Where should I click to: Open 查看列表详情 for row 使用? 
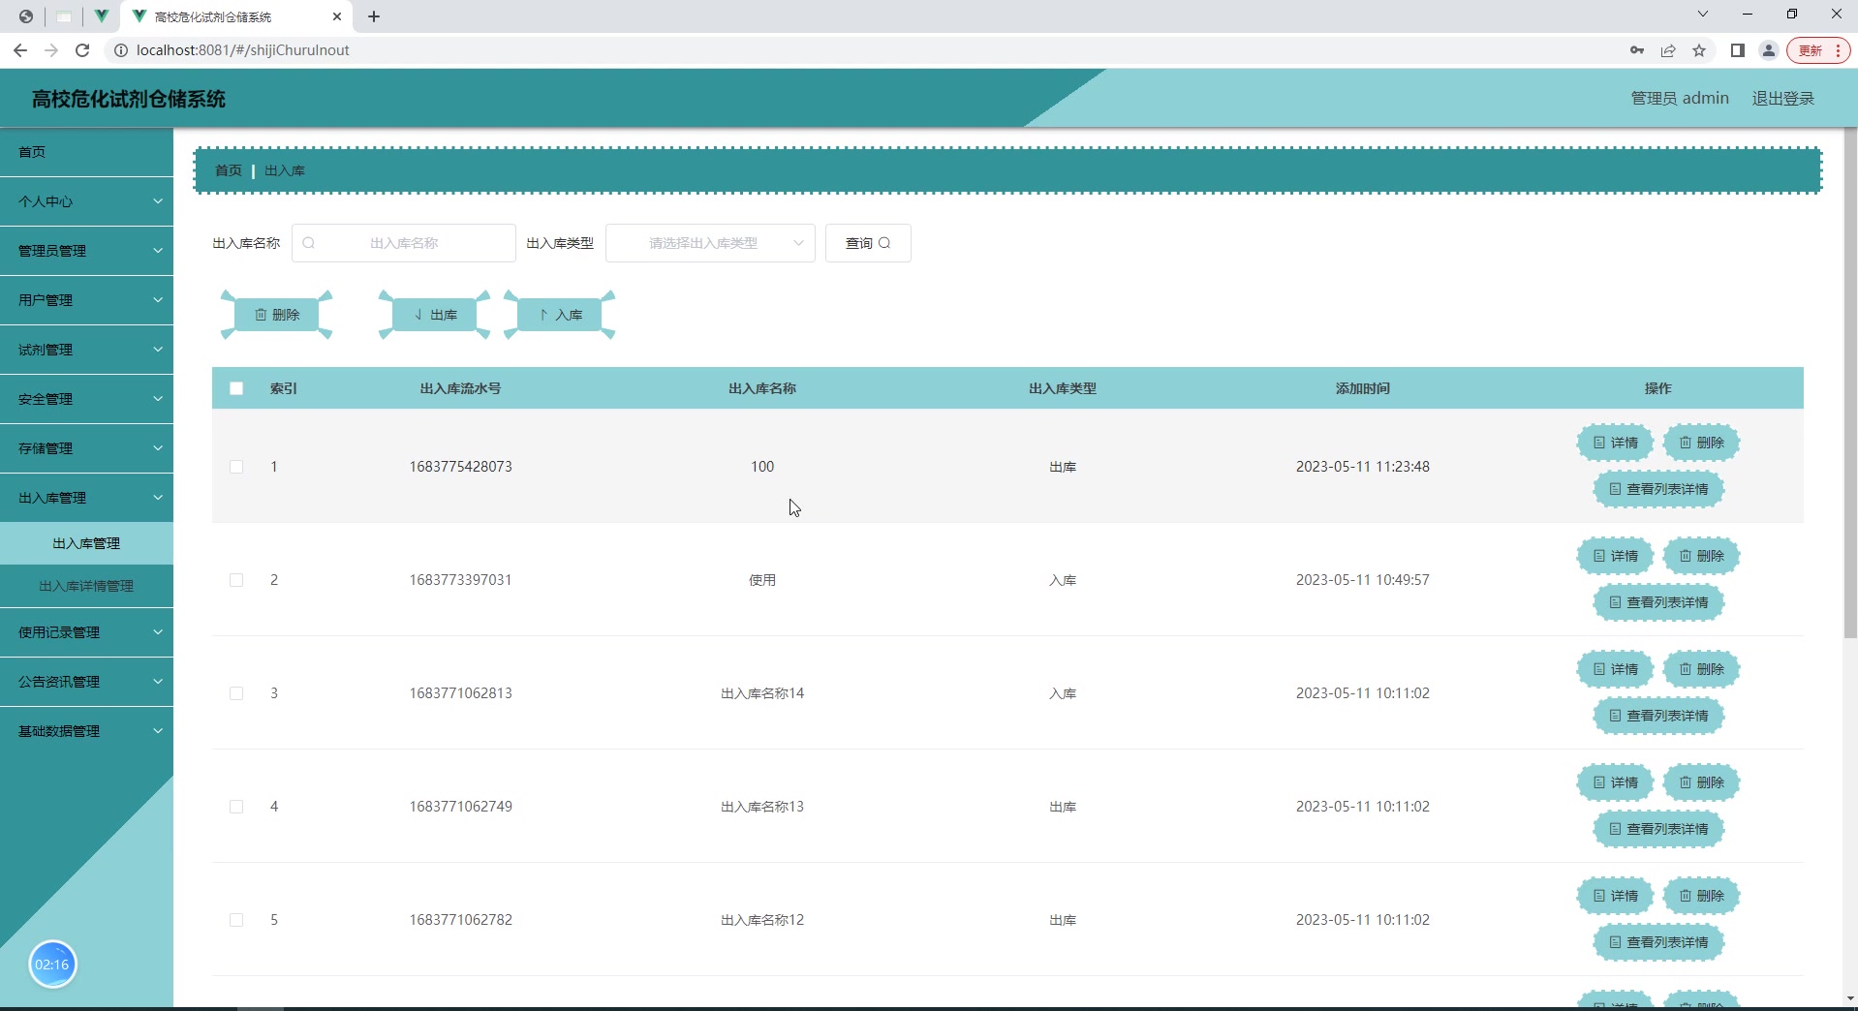[1658, 602]
